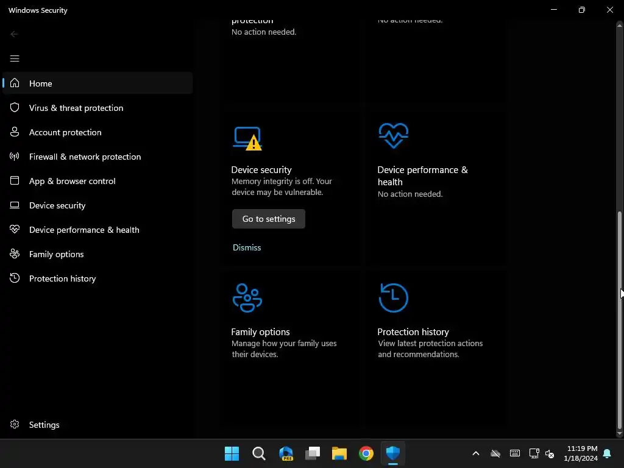The image size is (624, 468).
Task: Go to Account protection page
Action: click(x=97, y=132)
